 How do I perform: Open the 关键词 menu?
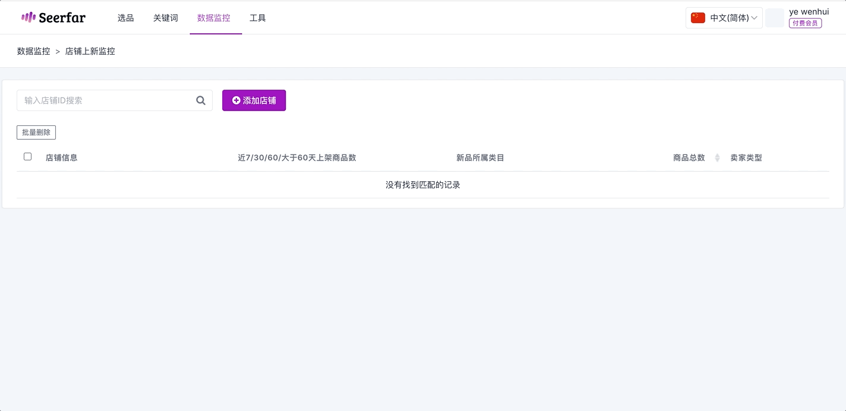165,18
